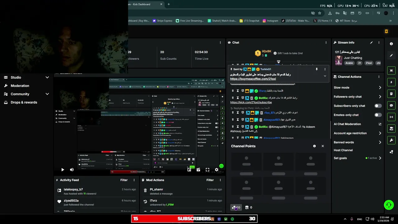The height and width of the screenshot is (224, 398).
Task: Open the Instagram bookmark
Action: 270,21
